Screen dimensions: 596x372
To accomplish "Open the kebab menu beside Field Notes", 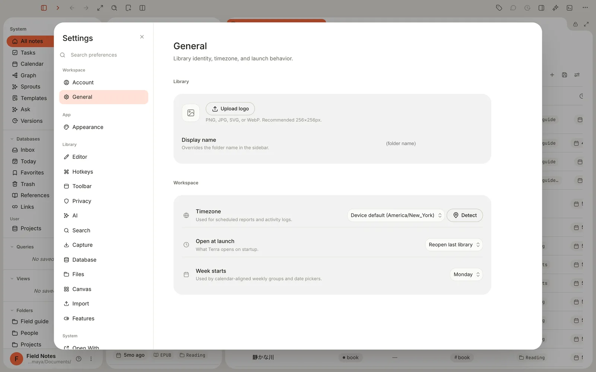I will 91,359.
